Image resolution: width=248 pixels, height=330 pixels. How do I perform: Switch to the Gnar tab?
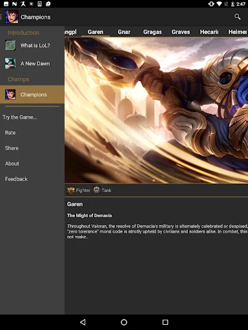[124, 32]
